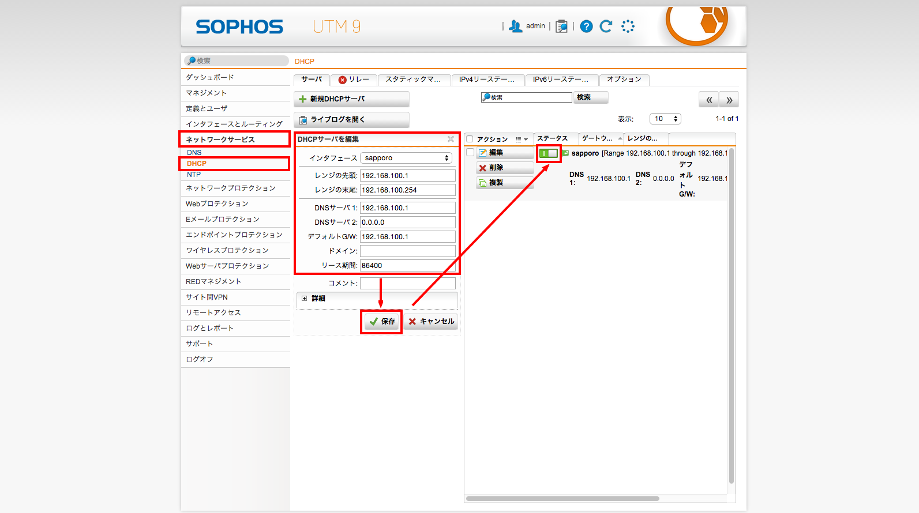Tick the checkbox for the sapporo row
The width and height of the screenshot is (919, 513).
pyautogui.click(x=470, y=152)
